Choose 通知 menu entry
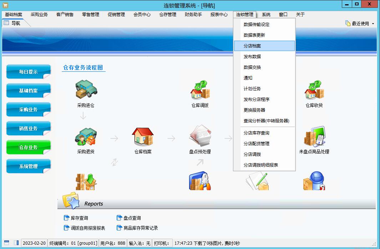Screen dimensions: 380x249 coord(264,78)
